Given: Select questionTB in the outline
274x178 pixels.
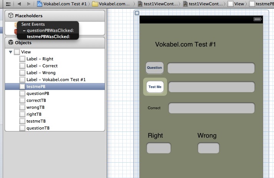Looking at the screenshot, I should [x=55, y=128].
